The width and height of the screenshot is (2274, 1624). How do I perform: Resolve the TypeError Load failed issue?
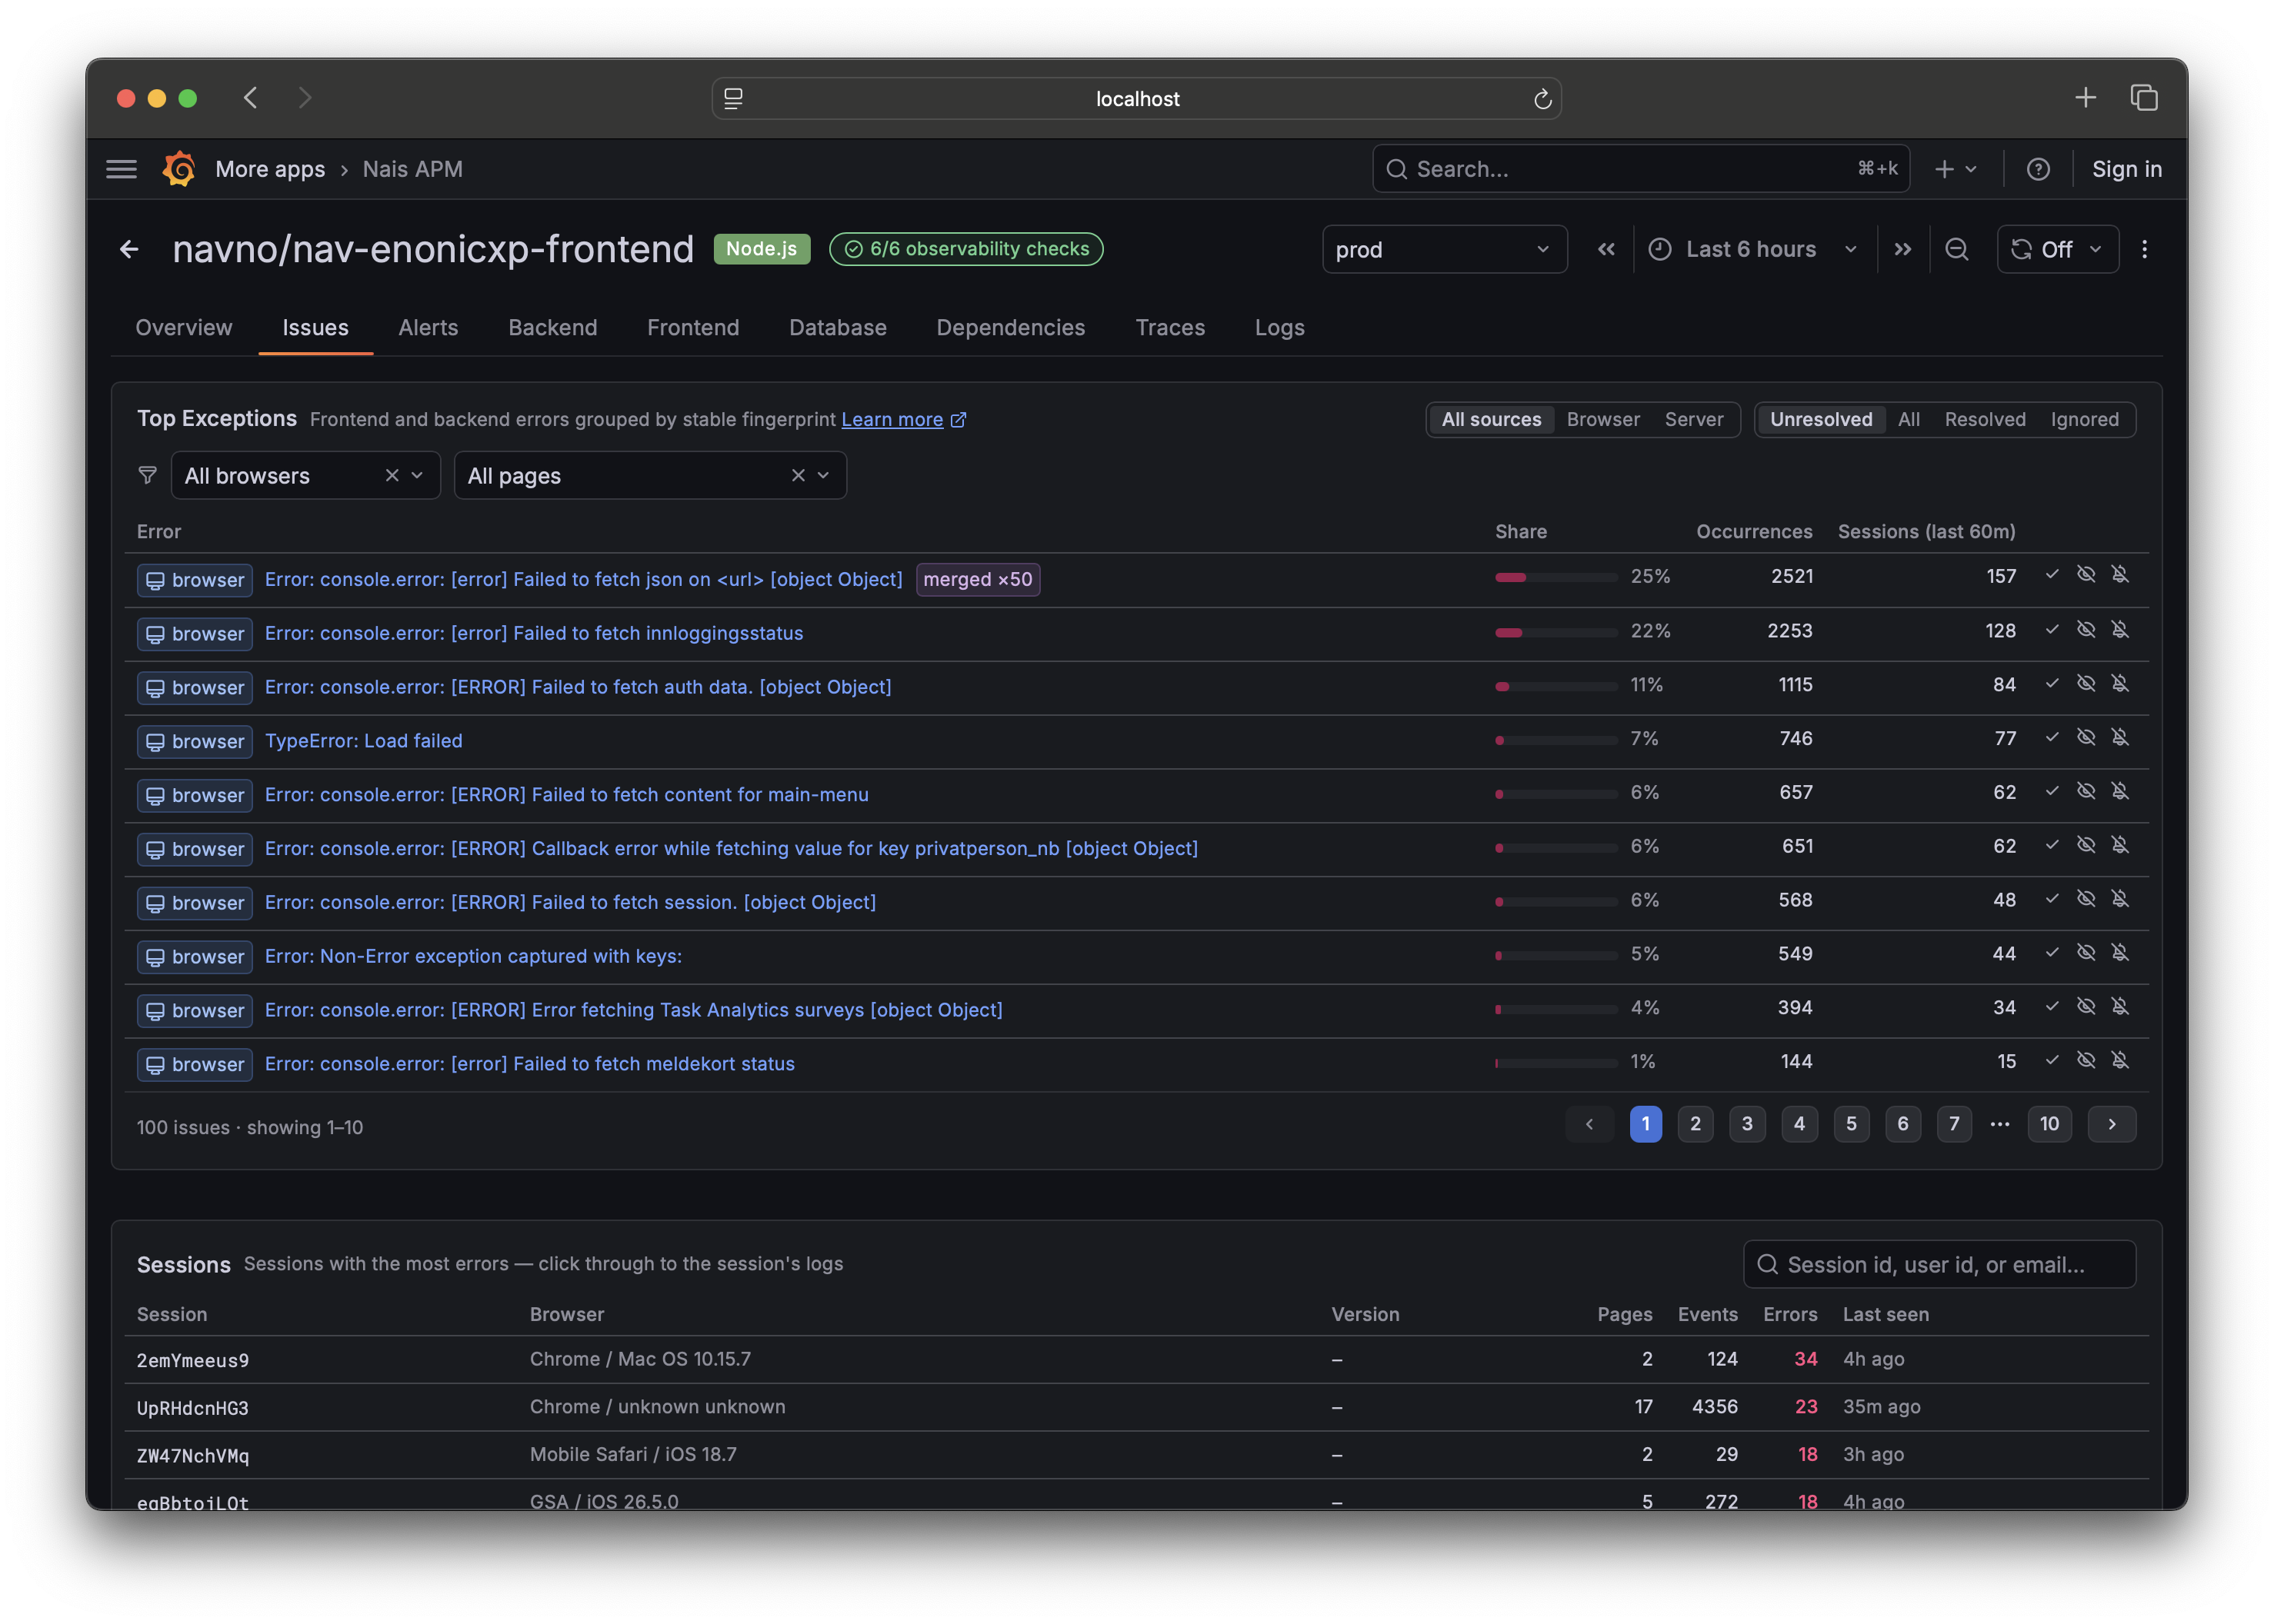click(x=2051, y=737)
